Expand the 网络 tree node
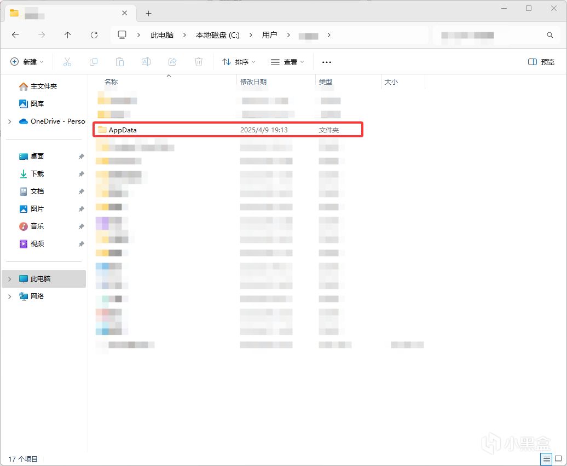Viewport: 567px width, 466px height. click(10, 296)
